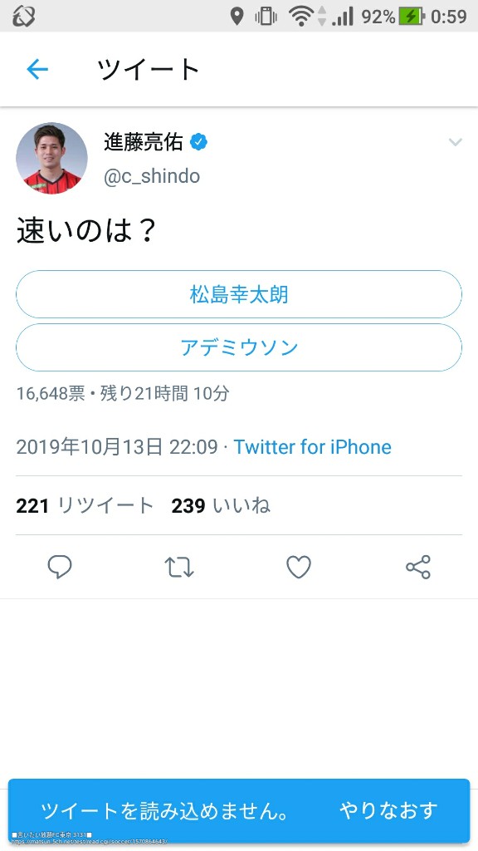Vote for 松島幸太朗 in the poll
The width and height of the screenshot is (478, 851).
[239, 294]
